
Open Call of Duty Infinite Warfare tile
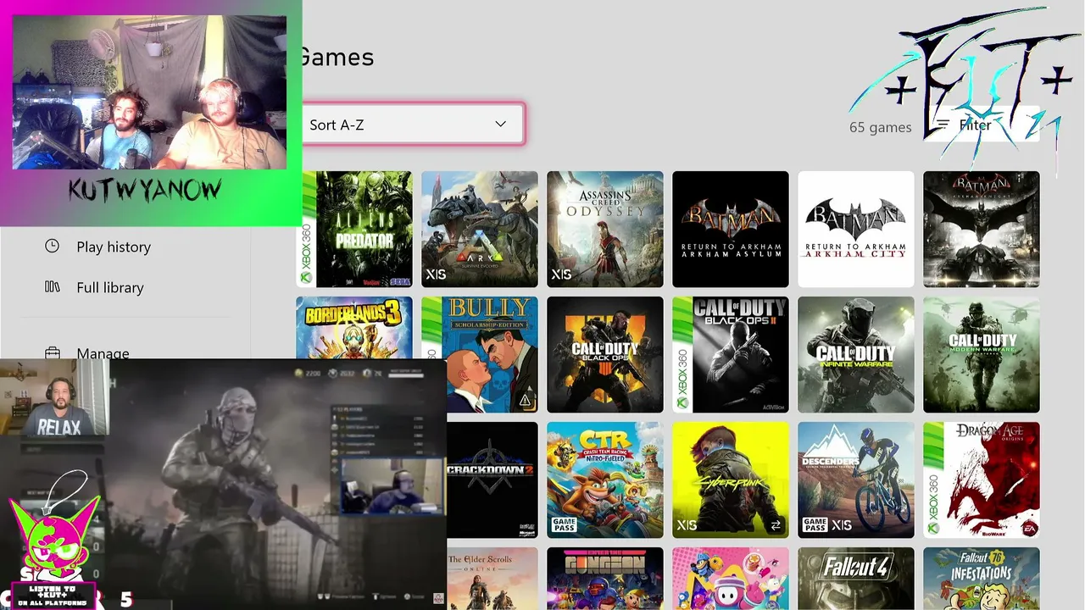[856, 355]
